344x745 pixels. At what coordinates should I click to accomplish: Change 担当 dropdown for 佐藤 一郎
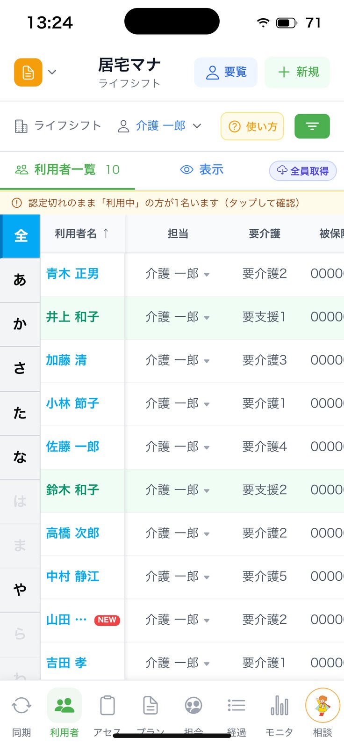coord(178,446)
